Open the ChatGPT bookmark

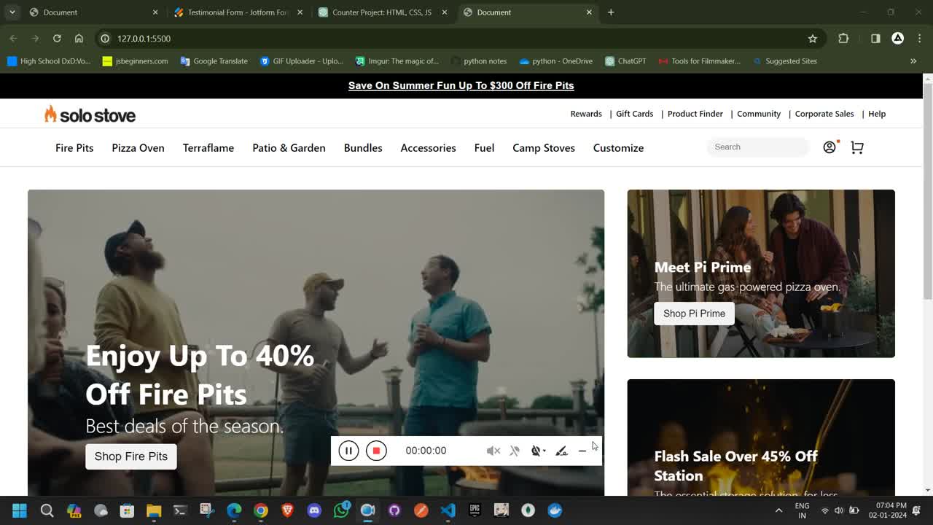click(625, 61)
